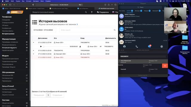The width and height of the screenshot is (191, 107).
Task: Click the Сетевой экран shield icon
Action: (27, 92)
